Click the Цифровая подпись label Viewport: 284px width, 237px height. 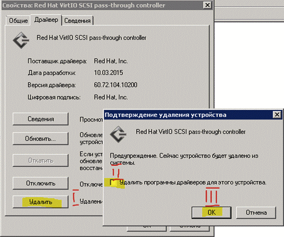(54, 97)
